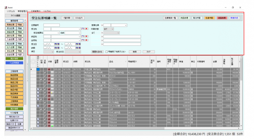
Task: Open attachment file icon in row OR-238
Action: (x=38, y=106)
